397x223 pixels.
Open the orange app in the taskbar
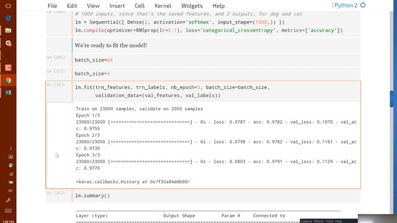(8, 68)
